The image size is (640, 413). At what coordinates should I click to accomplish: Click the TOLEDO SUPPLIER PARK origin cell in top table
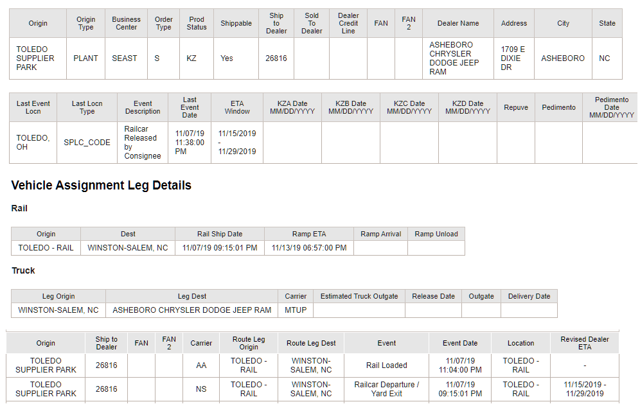(x=37, y=58)
